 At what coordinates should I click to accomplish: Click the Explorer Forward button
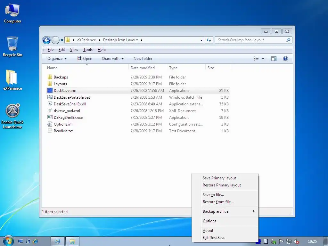[x=55, y=40]
